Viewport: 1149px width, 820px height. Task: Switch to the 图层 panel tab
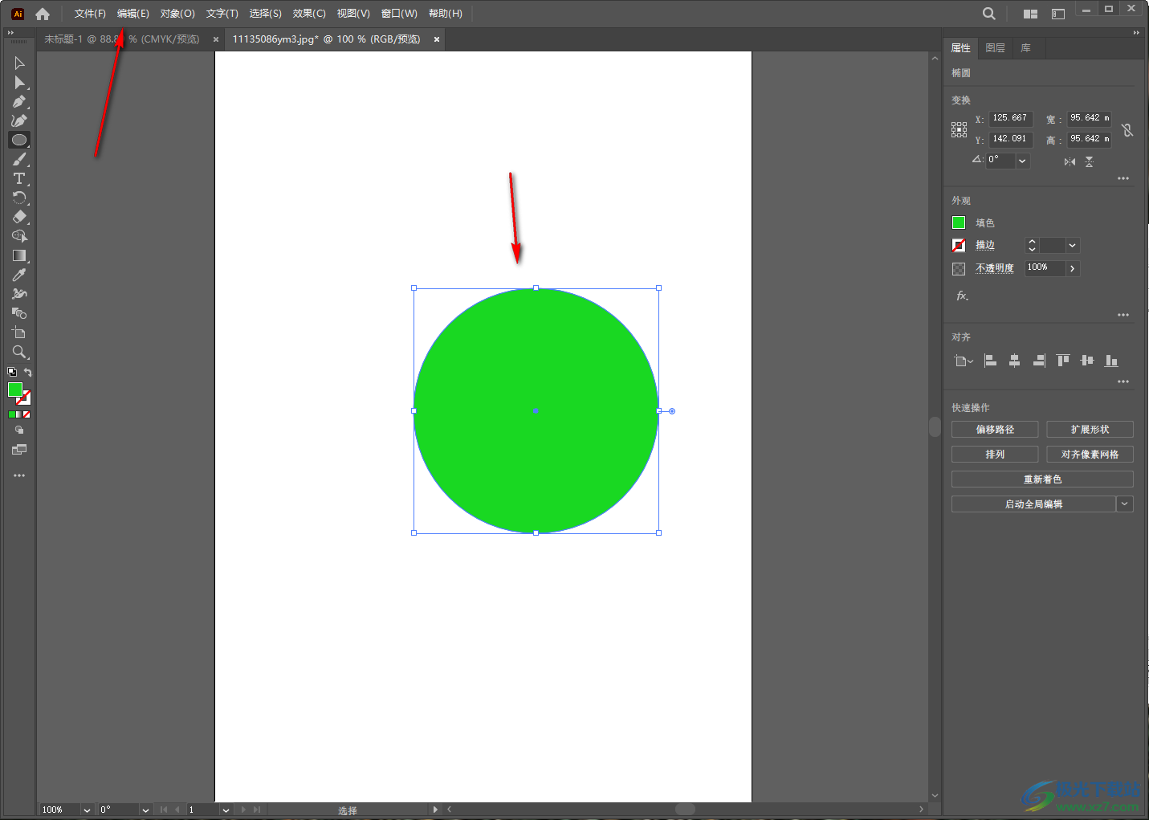995,48
